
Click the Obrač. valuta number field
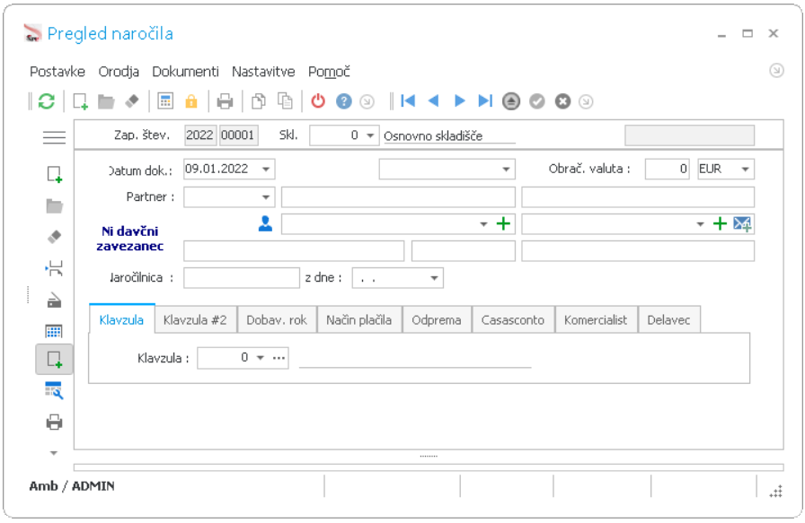pyautogui.click(x=667, y=170)
